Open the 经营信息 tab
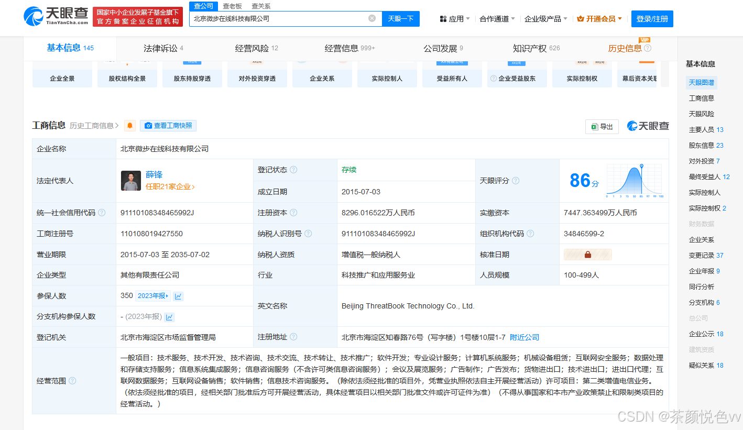Screen dimensions: 743x430 tap(350, 48)
